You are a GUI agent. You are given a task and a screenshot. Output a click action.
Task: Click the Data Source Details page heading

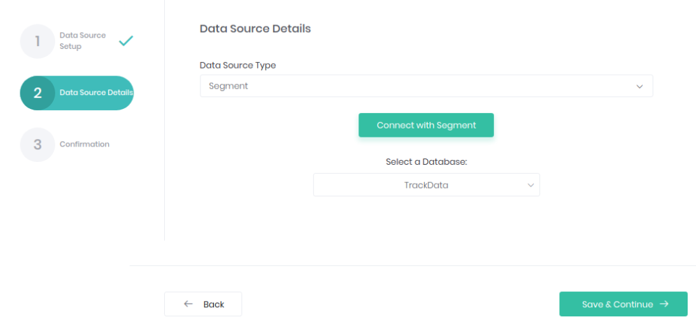[255, 29]
